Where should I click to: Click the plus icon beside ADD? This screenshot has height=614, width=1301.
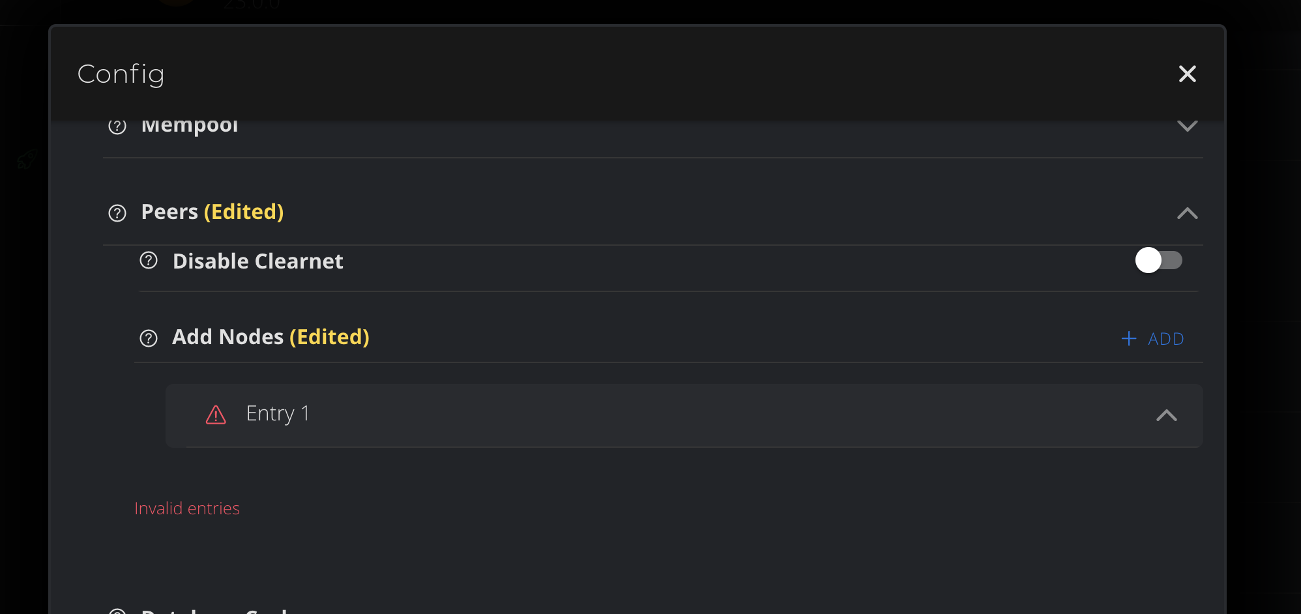click(x=1128, y=338)
